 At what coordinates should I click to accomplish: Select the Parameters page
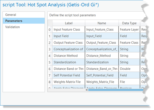[x=24, y=21]
